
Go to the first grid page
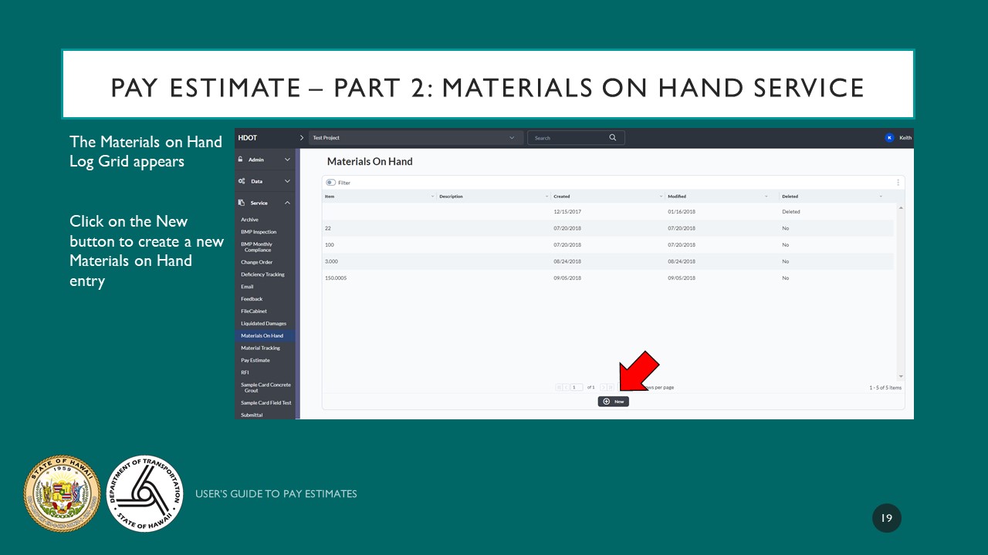tap(559, 387)
